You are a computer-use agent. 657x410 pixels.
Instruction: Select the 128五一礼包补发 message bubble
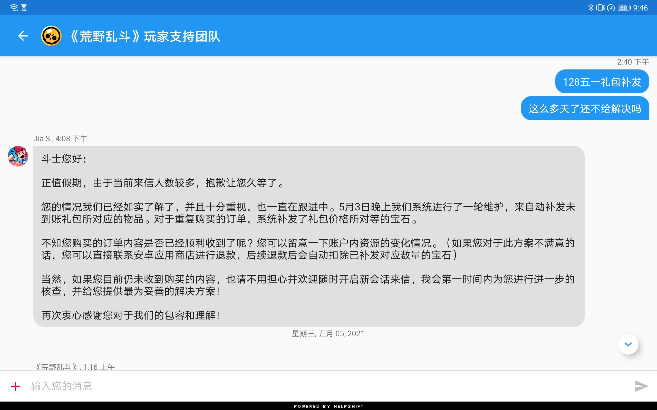pyautogui.click(x=602, y=82)
